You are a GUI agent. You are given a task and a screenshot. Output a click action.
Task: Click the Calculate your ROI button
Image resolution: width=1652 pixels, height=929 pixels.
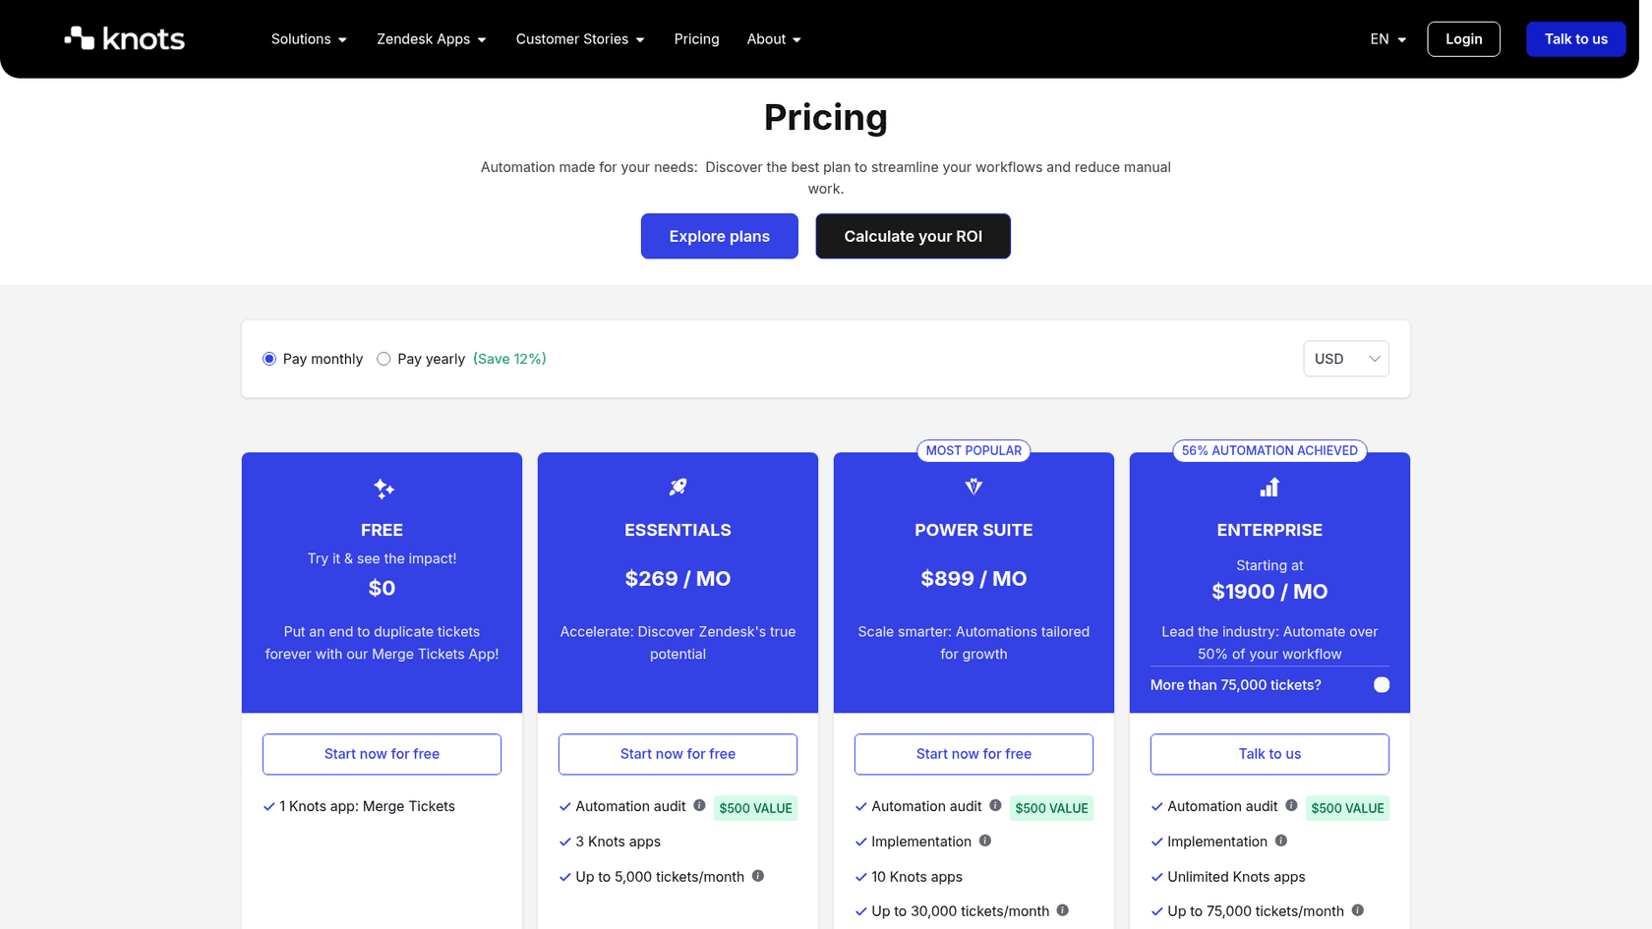click(913, 236)
